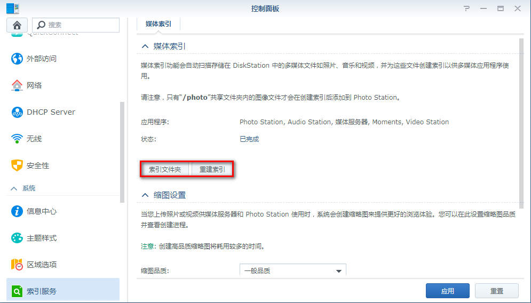Open the help question mark icon
The image size is (531, 303).
466,9
